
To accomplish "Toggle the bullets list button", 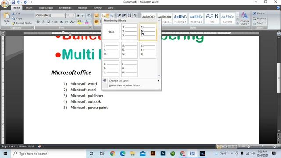I will pos(97,15).
